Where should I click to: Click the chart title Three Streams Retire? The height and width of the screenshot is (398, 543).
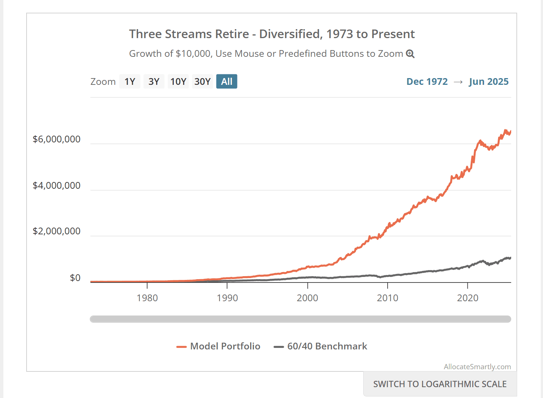click(272, 34)
